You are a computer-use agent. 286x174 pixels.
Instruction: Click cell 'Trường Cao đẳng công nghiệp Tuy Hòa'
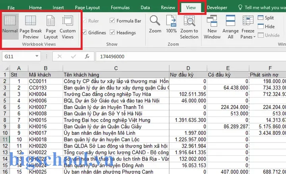click(x=116, y=94)
